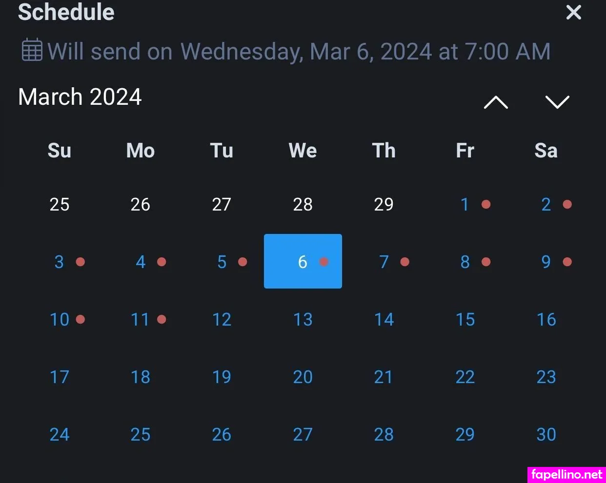Select March 11 with scheduled dot
Screen dimensions: 606x483
tap(141, 319)
